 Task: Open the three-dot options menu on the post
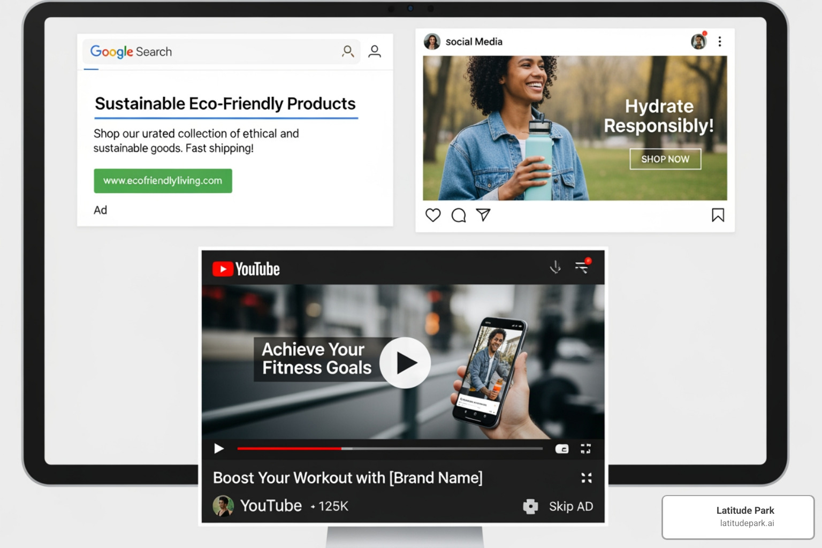point(720,41)
